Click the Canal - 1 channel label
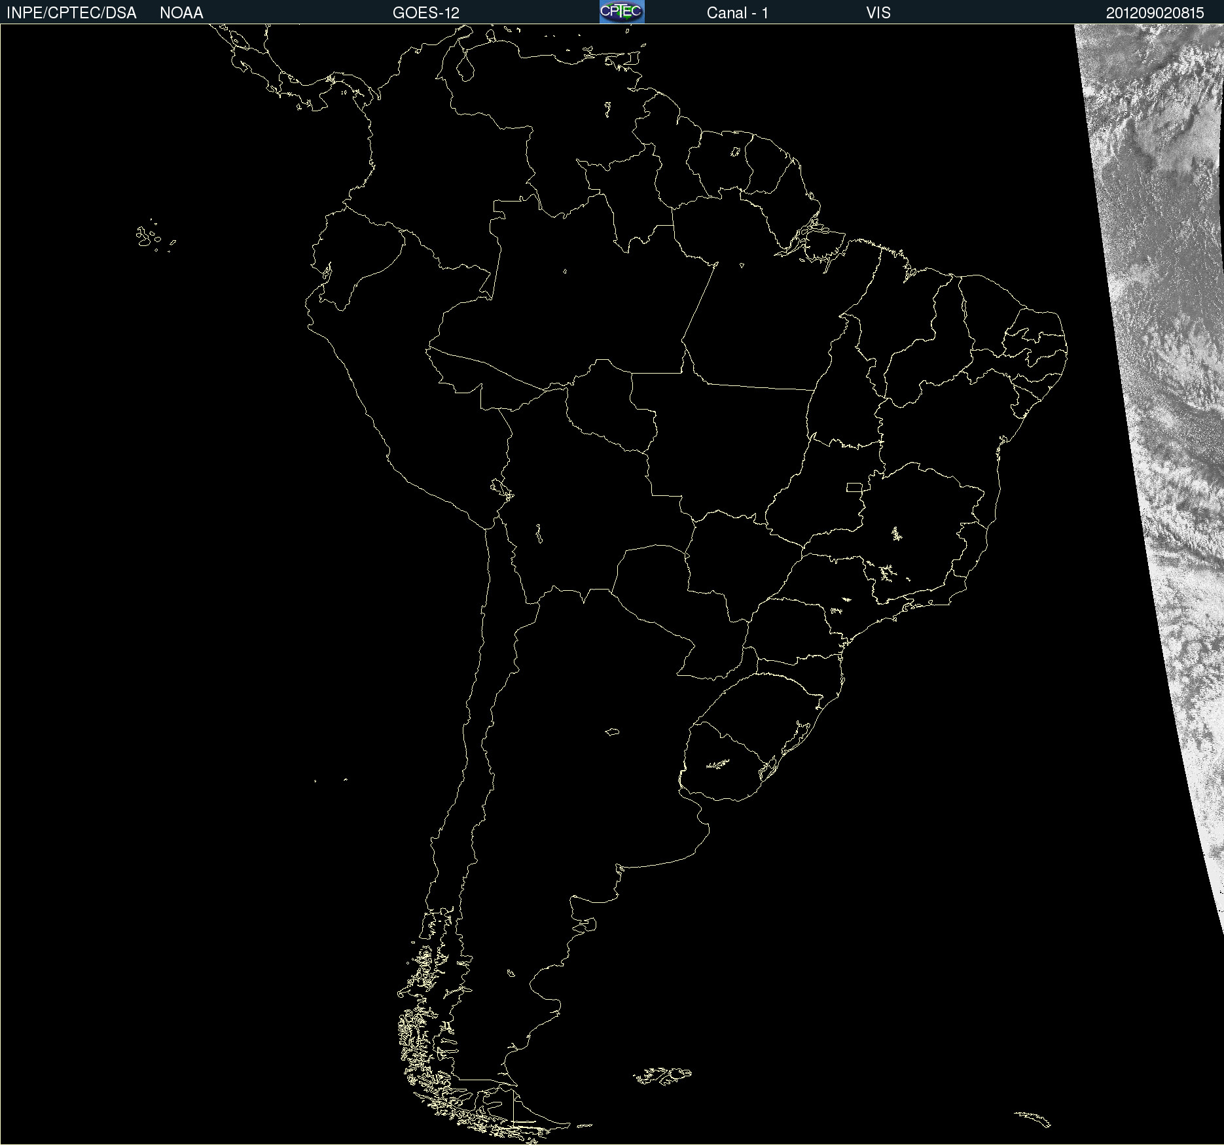This screenshot has height=1145, width=1224. click(738, 13)
